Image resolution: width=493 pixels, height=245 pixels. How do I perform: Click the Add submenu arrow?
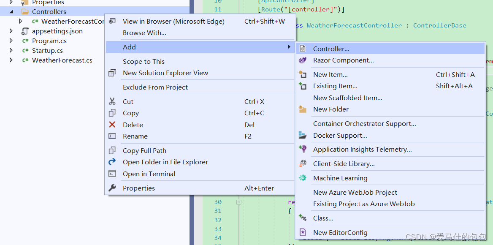289,47
